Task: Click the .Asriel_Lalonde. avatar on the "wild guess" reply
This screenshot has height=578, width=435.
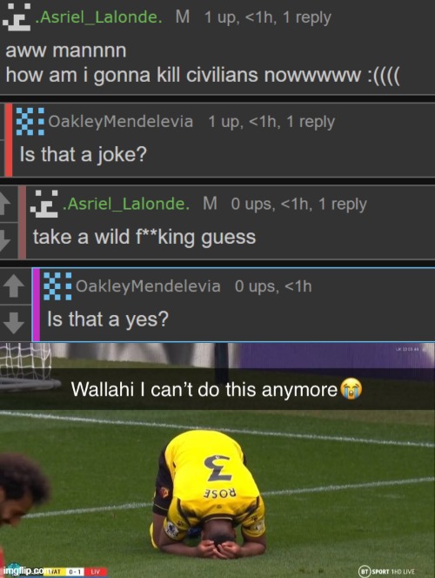Action: [44, 204]
